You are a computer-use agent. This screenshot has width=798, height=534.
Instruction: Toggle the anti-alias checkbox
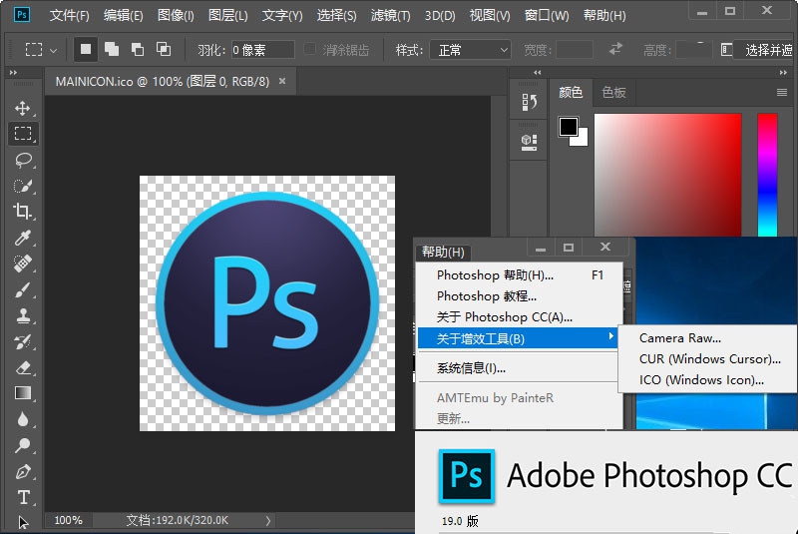pos(309,49)
